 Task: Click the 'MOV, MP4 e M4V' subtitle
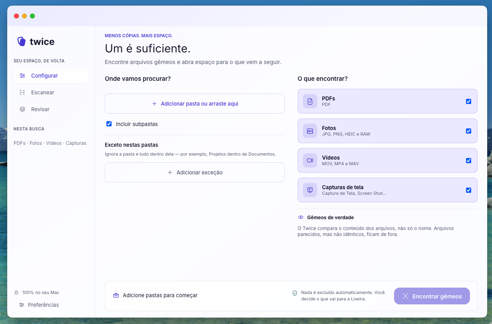coord(340,164)
